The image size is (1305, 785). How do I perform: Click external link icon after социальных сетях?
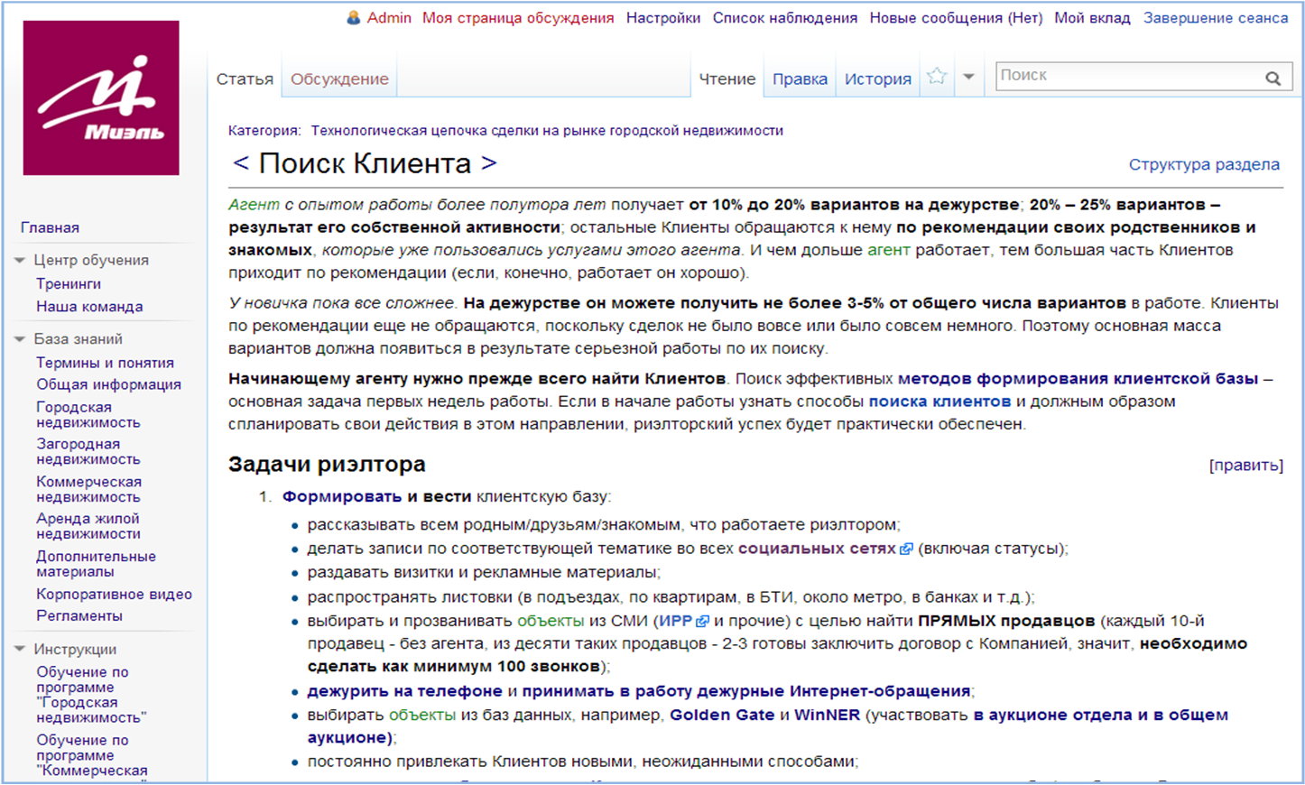(x=906, y=549)
